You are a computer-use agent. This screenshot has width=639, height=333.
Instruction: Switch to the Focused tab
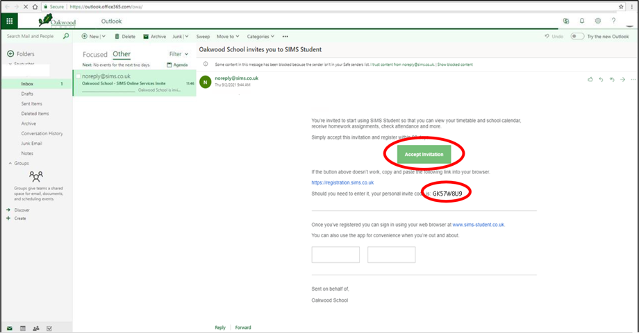tap(95, 54)
